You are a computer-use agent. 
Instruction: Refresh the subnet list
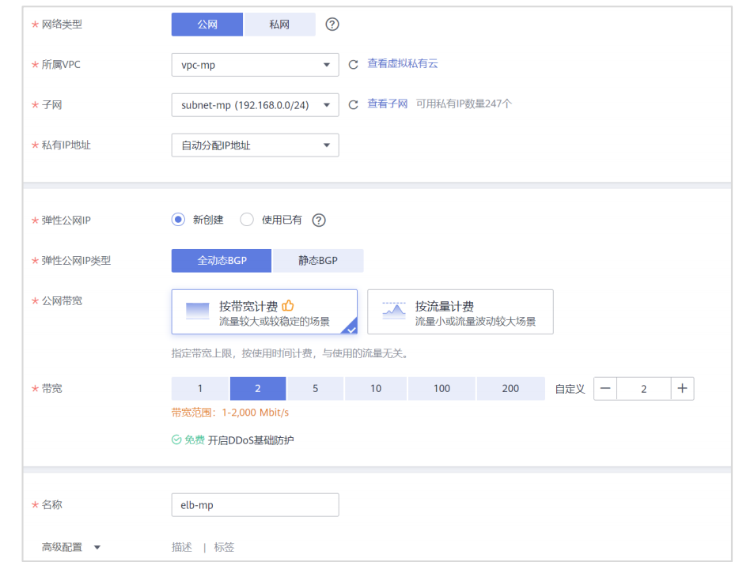[353, 104]
